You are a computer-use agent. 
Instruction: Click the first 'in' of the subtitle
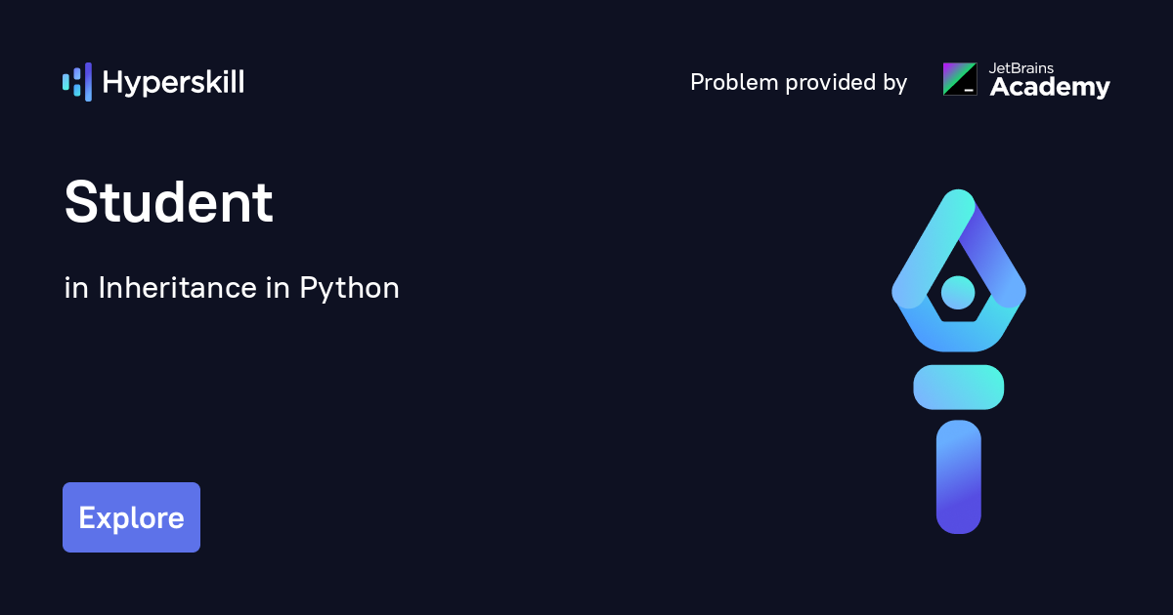click(x=75, y=289)
